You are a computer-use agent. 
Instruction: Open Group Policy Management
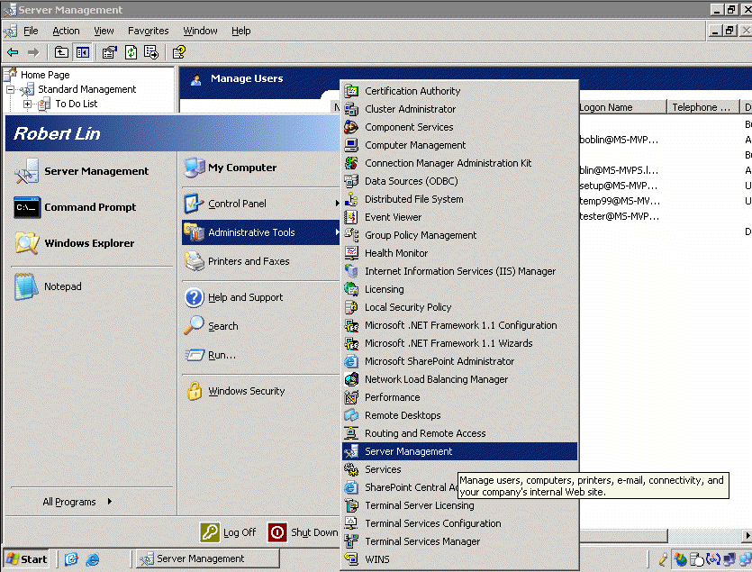tap(459, 235)
